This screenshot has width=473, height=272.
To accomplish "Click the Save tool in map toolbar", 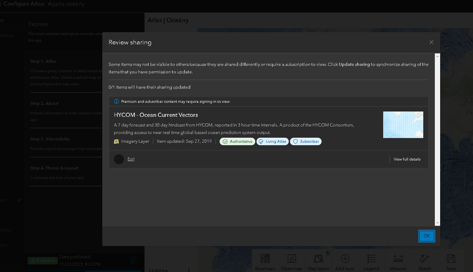I will tap(451, 262).
